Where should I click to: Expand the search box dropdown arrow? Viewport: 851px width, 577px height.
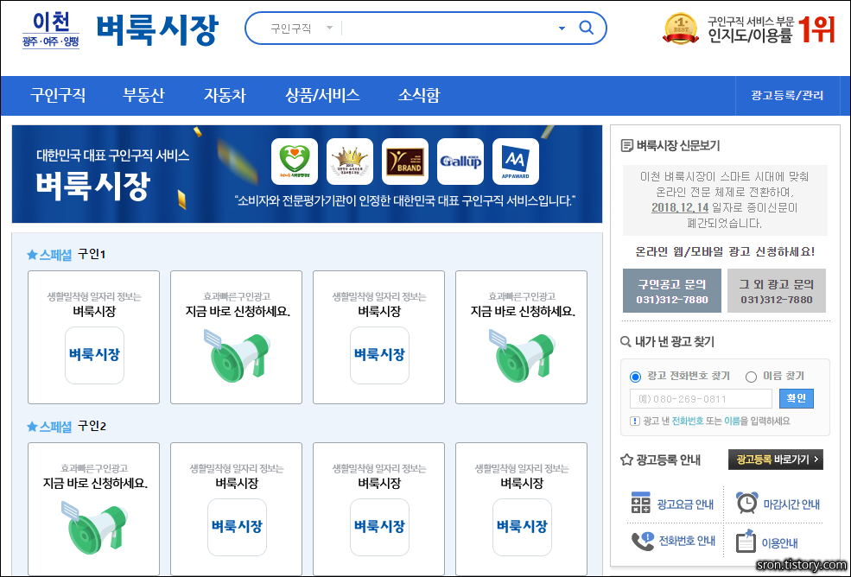click(x=562, y=29)
